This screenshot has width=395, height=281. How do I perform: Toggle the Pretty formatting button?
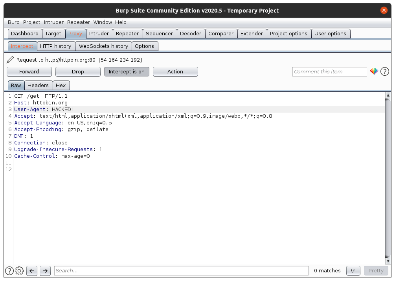(x=376, y=270)
